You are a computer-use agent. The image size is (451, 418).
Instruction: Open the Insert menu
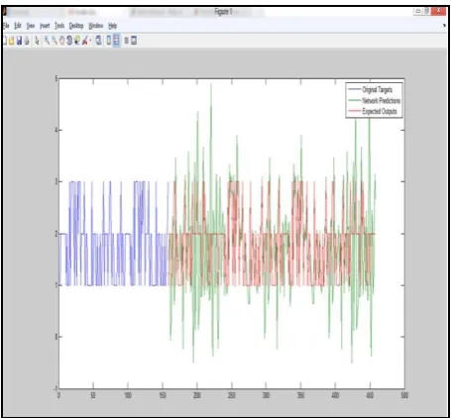click(x=45, y=26)
